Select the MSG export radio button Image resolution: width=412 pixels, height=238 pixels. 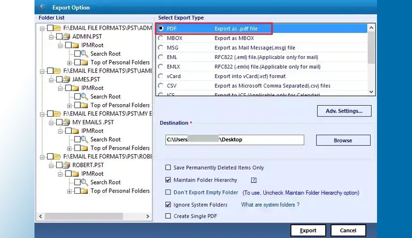tap(161, 47)
